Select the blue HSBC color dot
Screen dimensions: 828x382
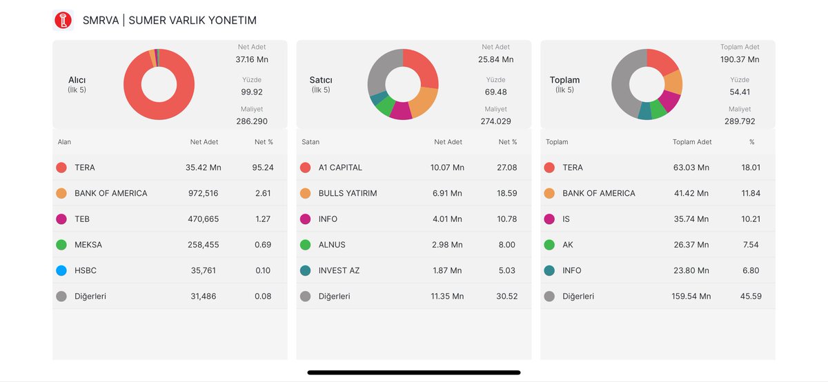tap(61, 270)
